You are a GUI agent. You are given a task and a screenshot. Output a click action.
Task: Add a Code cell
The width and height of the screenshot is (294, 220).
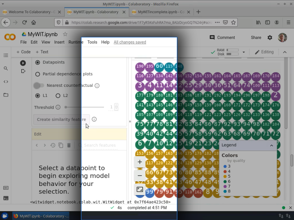pyautogui.click(x=23, y=52)
